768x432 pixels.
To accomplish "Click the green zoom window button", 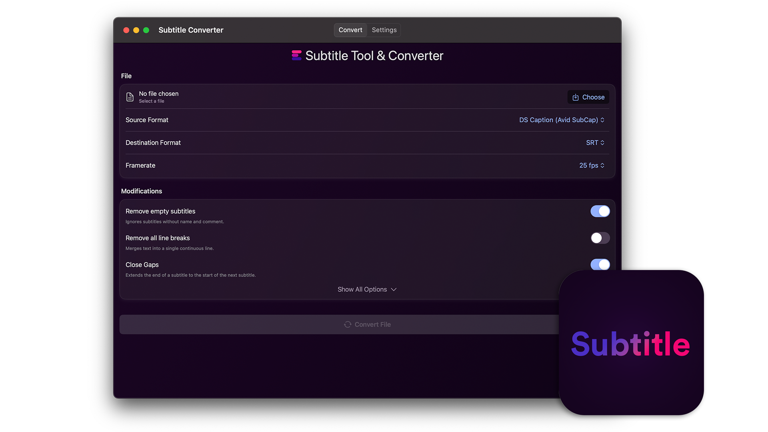I will 146,30.
